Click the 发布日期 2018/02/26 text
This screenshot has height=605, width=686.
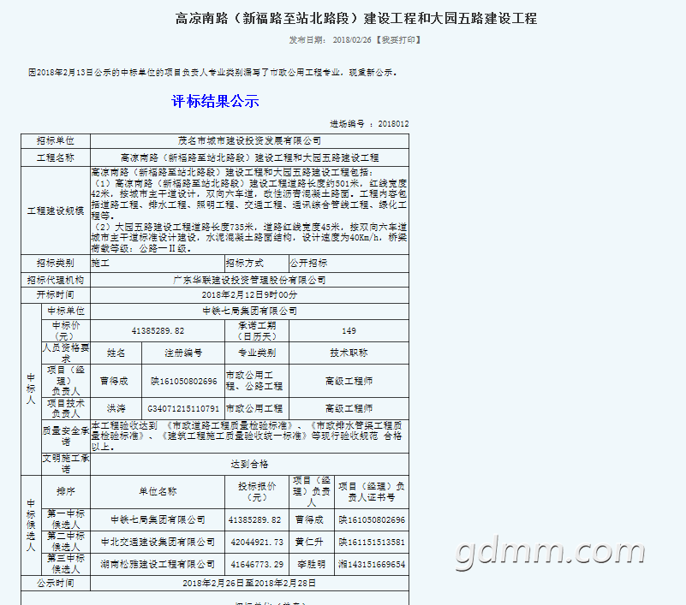tap(330, 39)
